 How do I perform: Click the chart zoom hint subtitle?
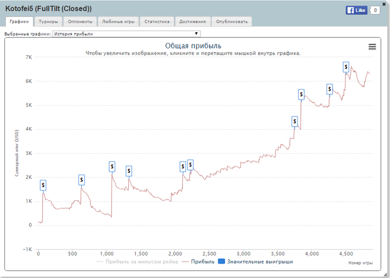pyautogui.click(x=193, y=53)
